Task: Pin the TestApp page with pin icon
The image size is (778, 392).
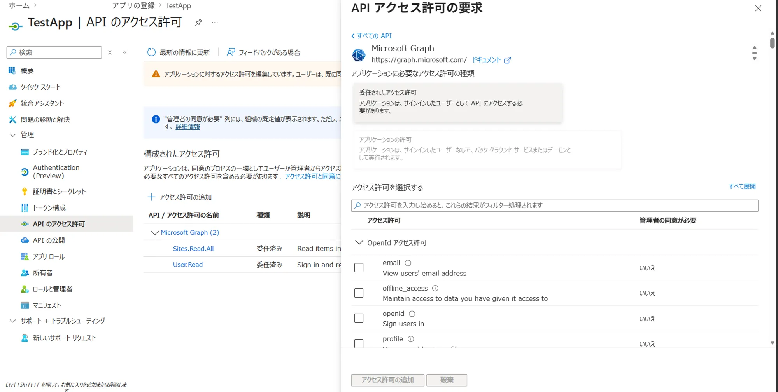Action: click(198, 22)
